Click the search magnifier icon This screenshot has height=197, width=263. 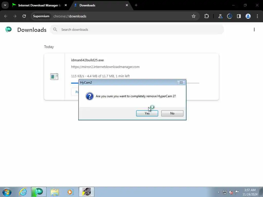click(55, 29)
